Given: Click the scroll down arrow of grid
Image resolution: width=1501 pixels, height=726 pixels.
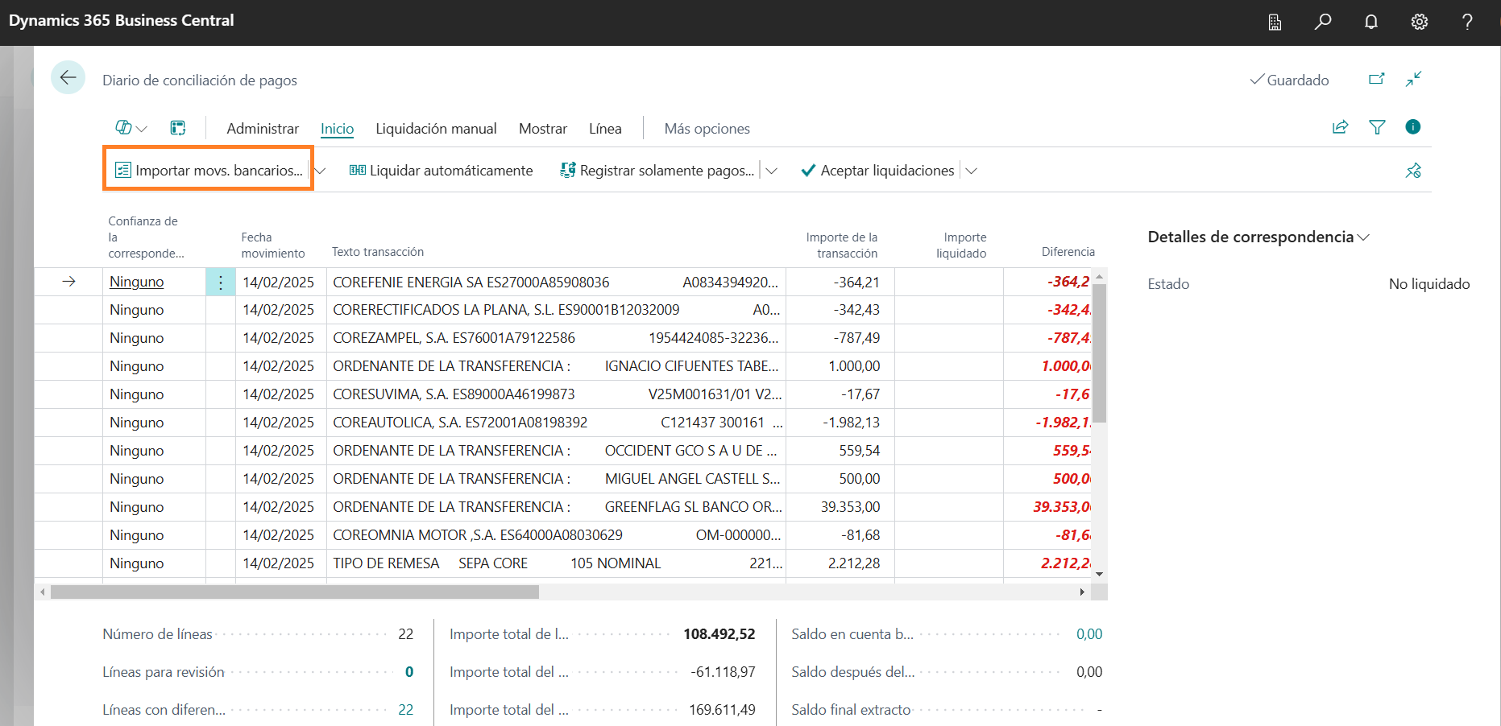Looking at the screenshot, I should [1099, 574].
